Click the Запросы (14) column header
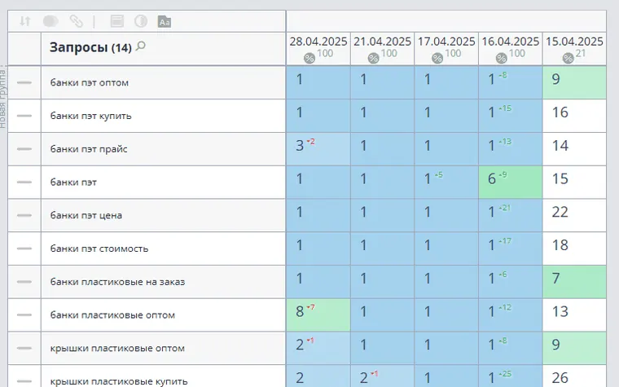The height and width of the screenshot is (387, 619). [x=90, y=47]
